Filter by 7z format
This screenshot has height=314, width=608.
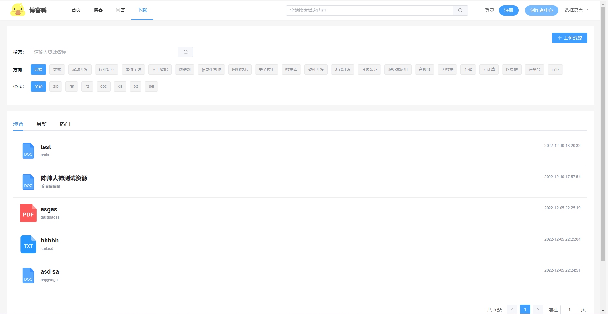click(x=87, y=86)
